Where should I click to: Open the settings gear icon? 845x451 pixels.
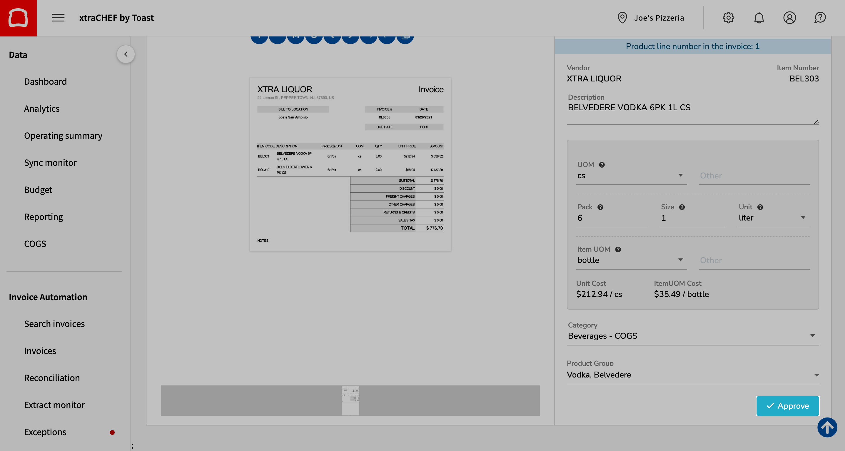point(728,18)
